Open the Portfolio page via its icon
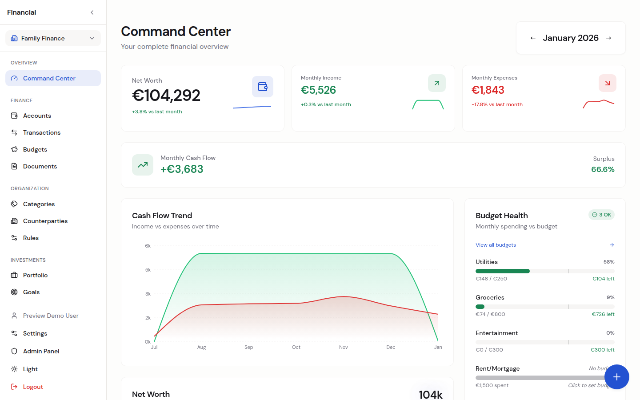The width and height of the screenshot is (640, 400). click(14, 275)
